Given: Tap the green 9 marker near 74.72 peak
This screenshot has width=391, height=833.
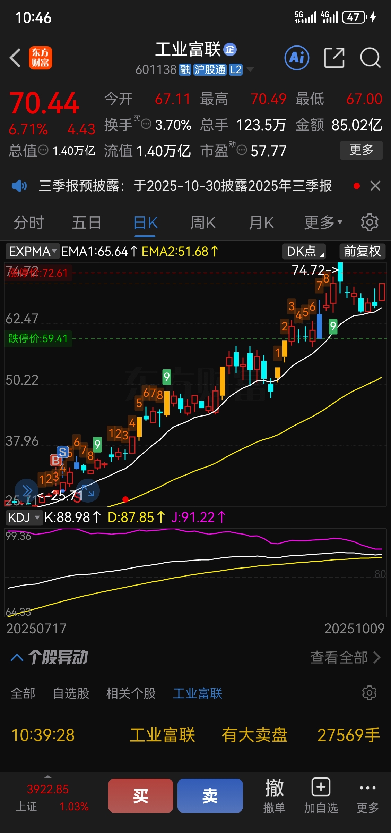Looking at the screenshot, I should [x=333, y=327].
